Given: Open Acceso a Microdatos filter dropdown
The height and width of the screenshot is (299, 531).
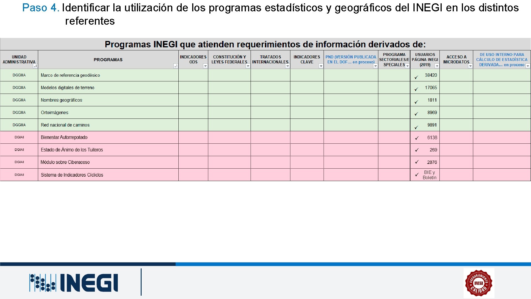Looking at the screenshot, I should click(470, 66).
